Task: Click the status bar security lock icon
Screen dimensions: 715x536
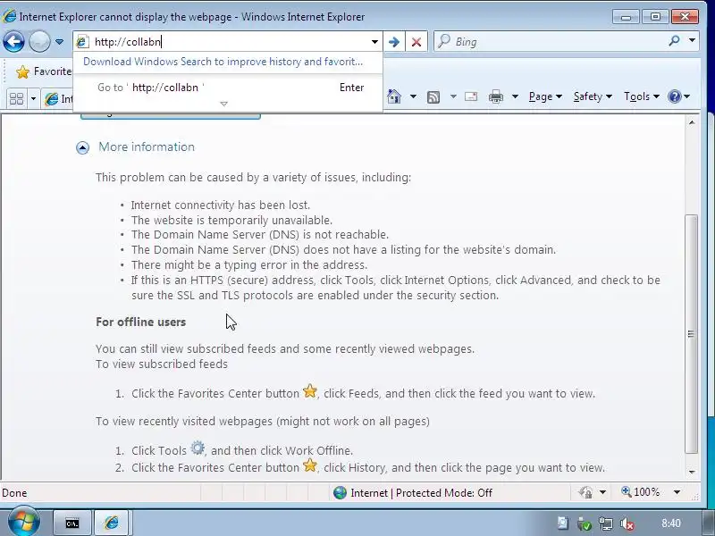Action: coord(585,492)
